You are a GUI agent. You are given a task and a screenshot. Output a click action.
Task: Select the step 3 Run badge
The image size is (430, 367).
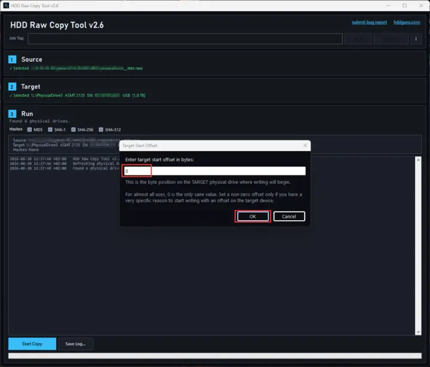tap(12, 114)
